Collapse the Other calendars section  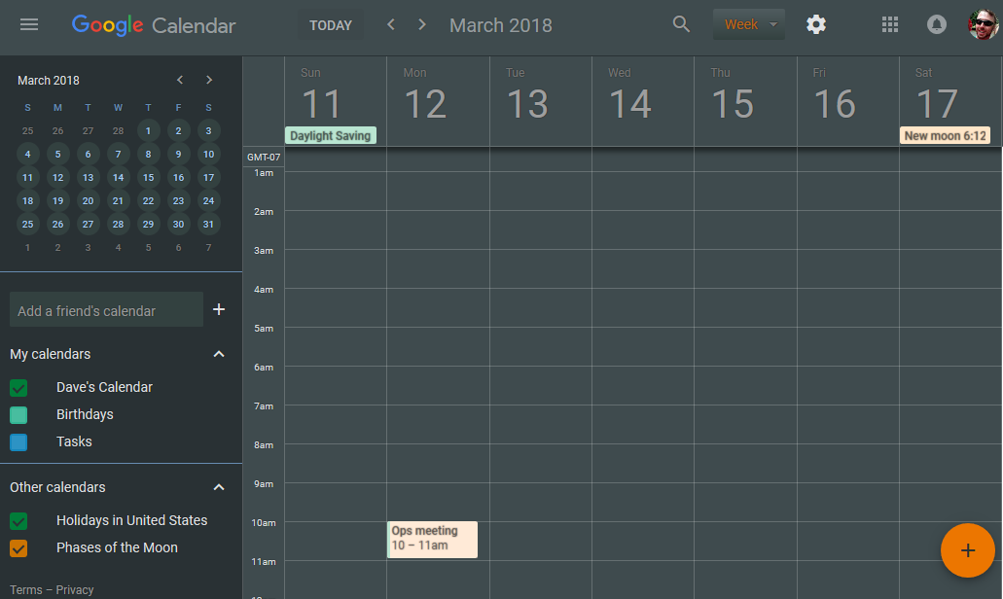[x=218, y=487]
